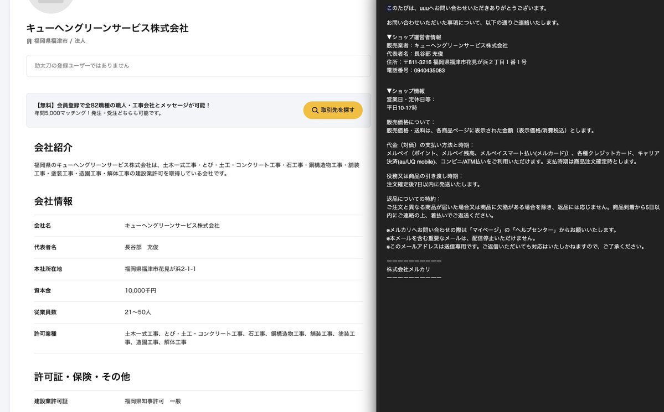664x412 pixels.
Task: Click the 株式会社メルカリ signature text
Action: click(408, 269)
